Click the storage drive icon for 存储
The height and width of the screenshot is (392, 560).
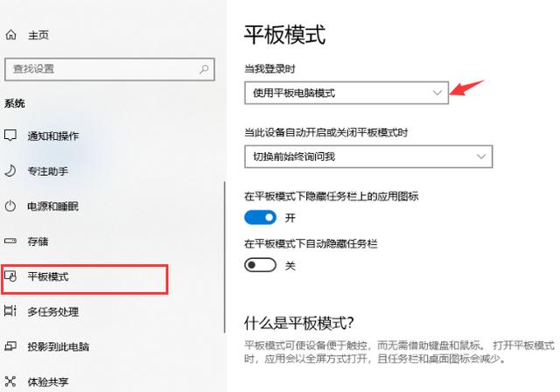[10, 241]
